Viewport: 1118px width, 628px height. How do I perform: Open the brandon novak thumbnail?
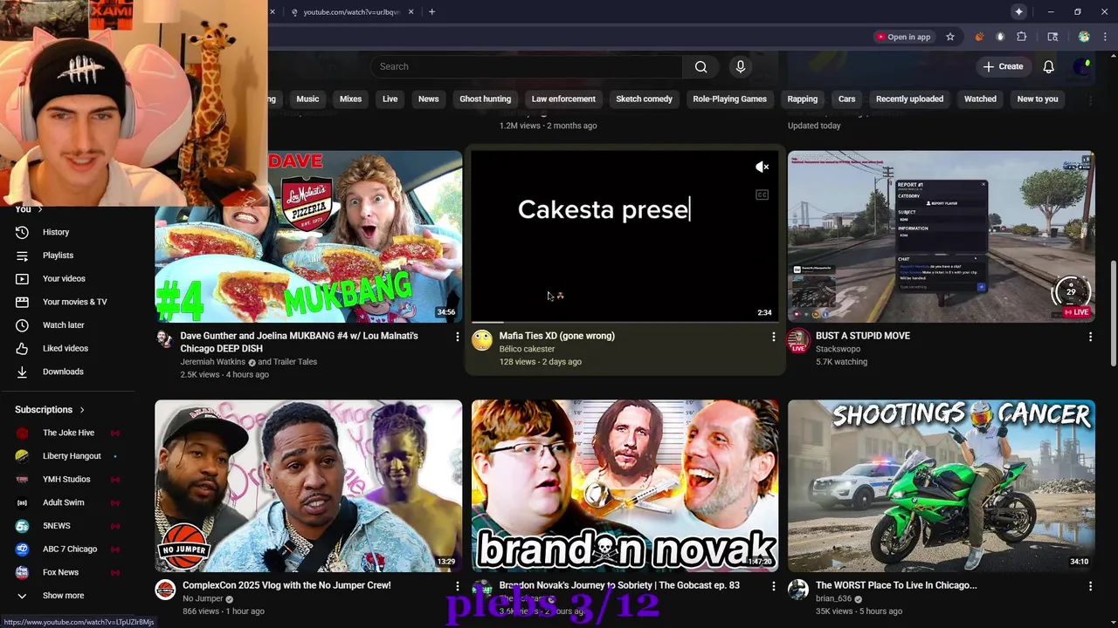[x=625, y=486]
